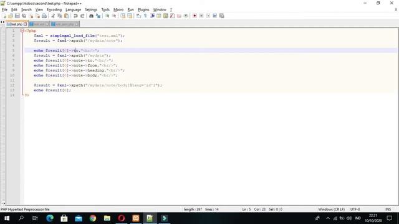Viewport: 399px width, 224px height.
Task: Open the File menu
Action: [4, 10]
